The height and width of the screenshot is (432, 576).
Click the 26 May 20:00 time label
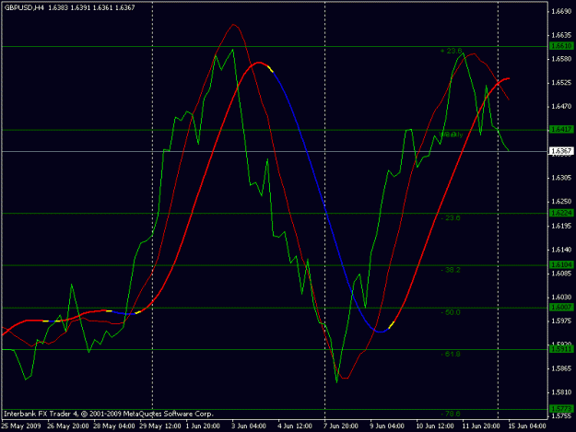[68, 426]
